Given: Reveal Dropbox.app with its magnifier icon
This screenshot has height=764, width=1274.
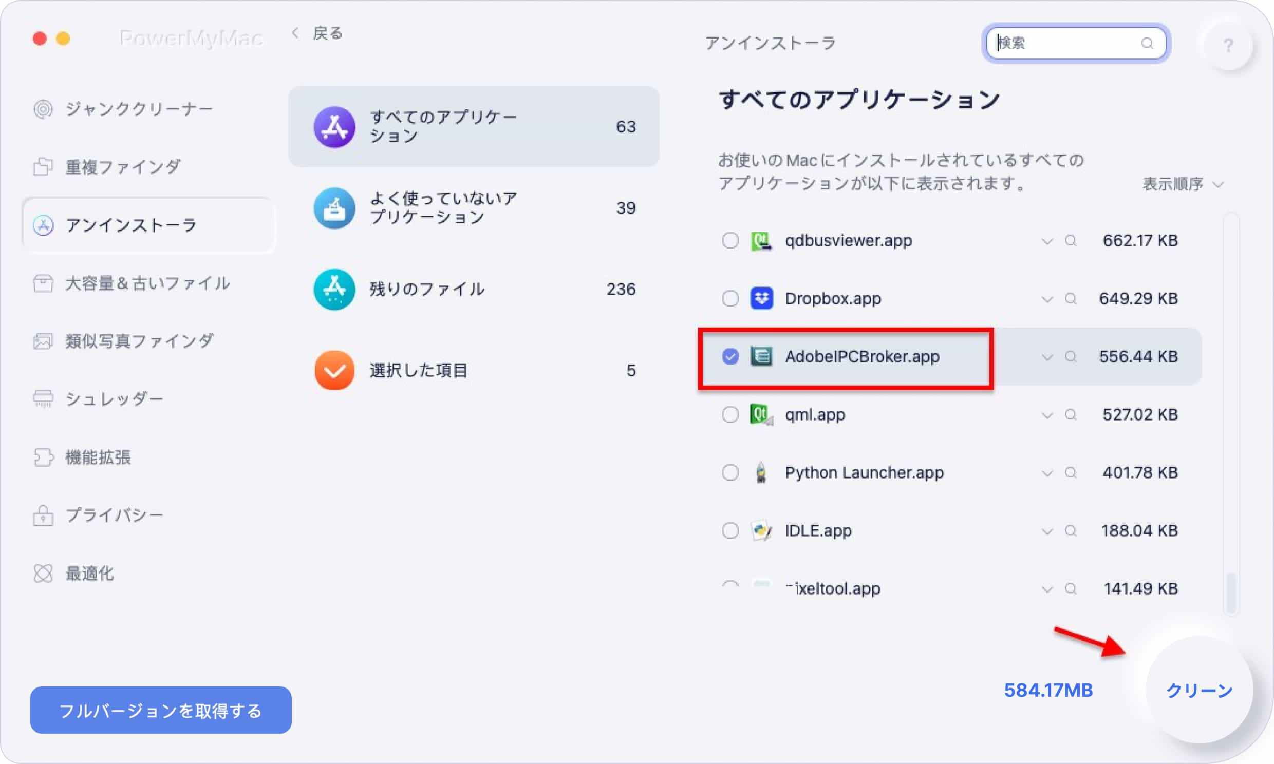Looking at the screenshot, I should click(x=1071, y=299).
